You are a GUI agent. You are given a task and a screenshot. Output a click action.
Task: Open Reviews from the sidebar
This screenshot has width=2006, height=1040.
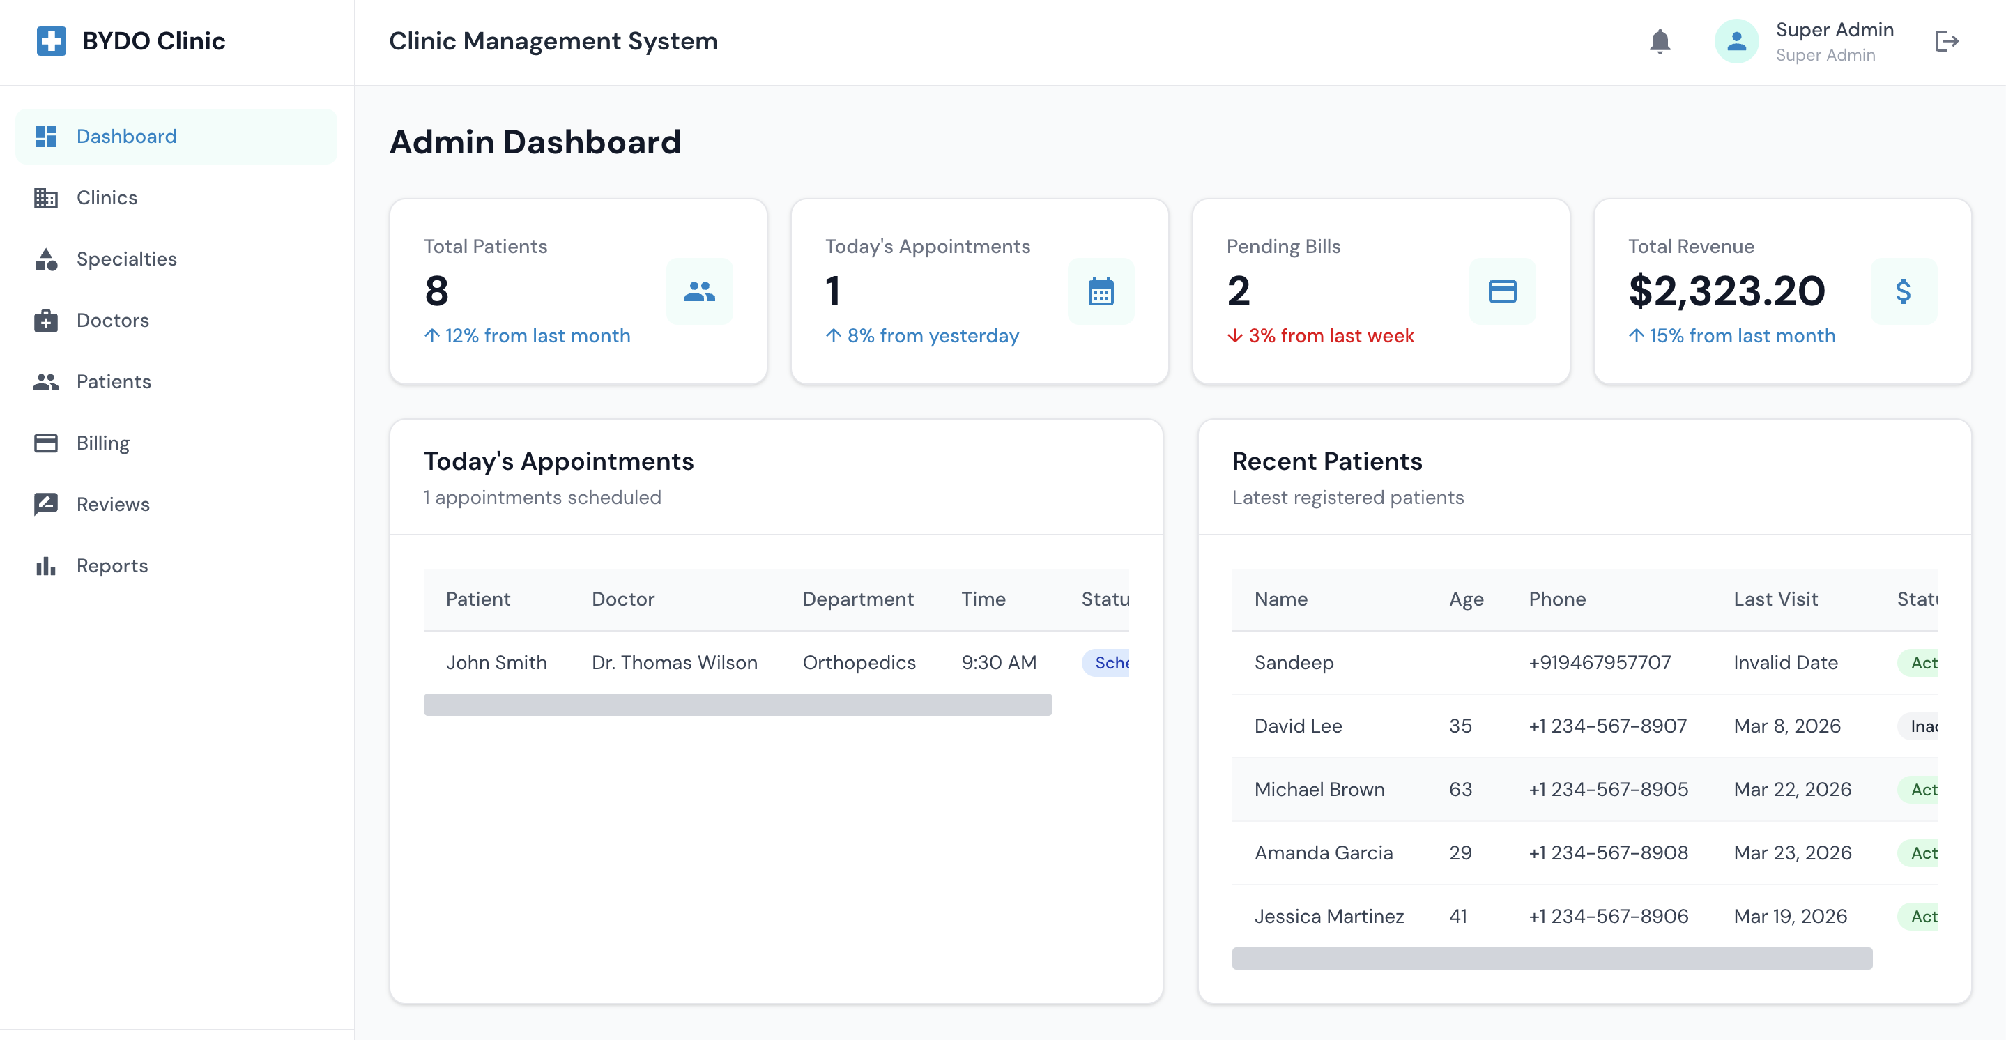coord(176,504)
